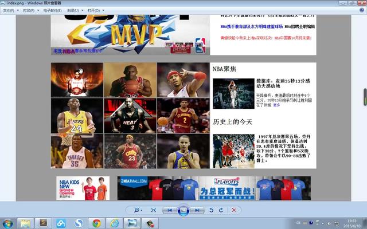Open the Sogou browser taskbar icon
Screen dimensions: 367x229
[x=79, y=223]
